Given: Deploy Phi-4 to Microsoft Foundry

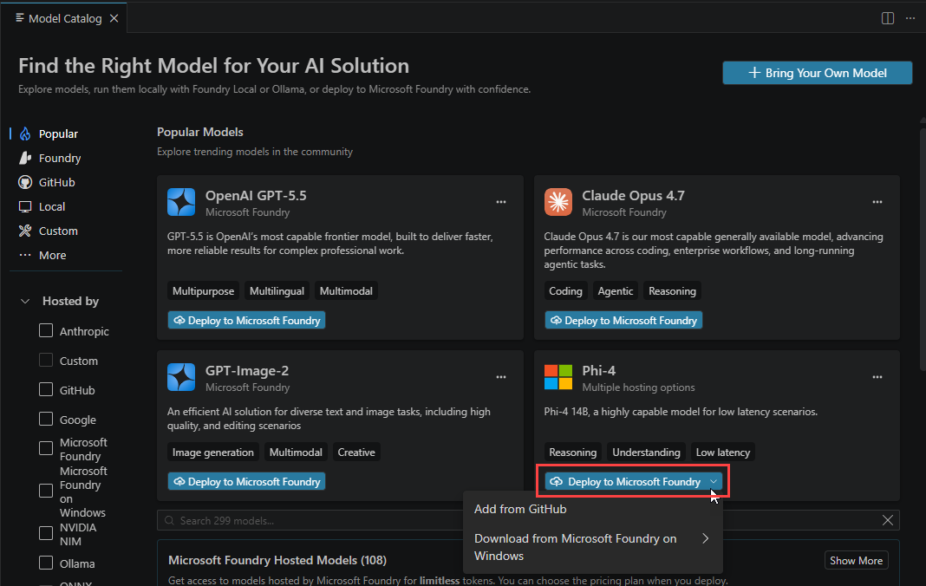Looking at the screenshot, I should (626, 482).
